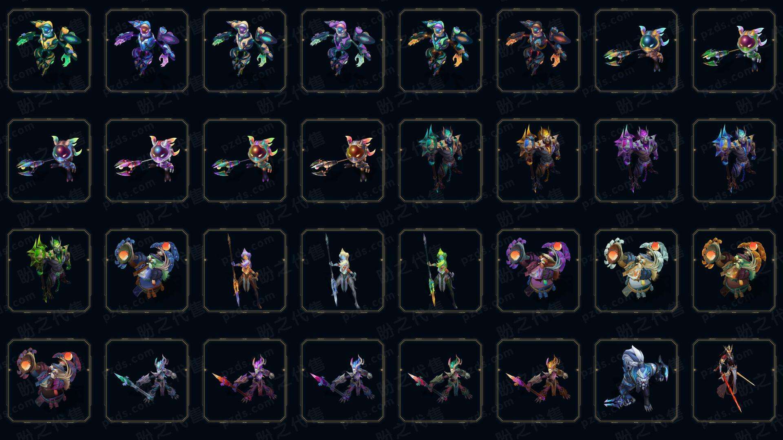
Task: Pick the purple-haired spear woman skin
Action: (245, 271)
